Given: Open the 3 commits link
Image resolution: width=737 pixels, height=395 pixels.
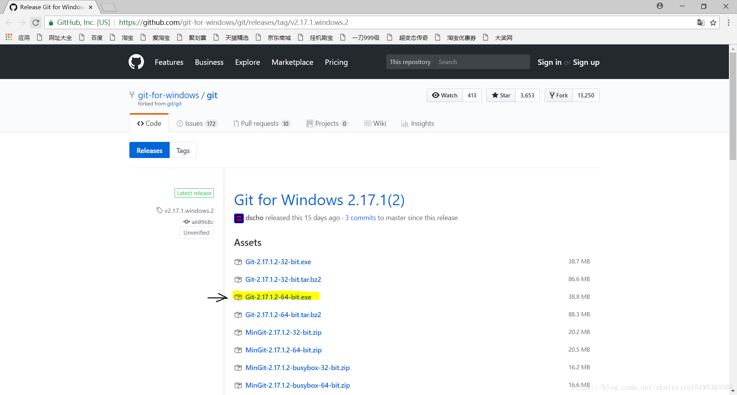Looking at the screenshot, I should [x=360, y=218].
